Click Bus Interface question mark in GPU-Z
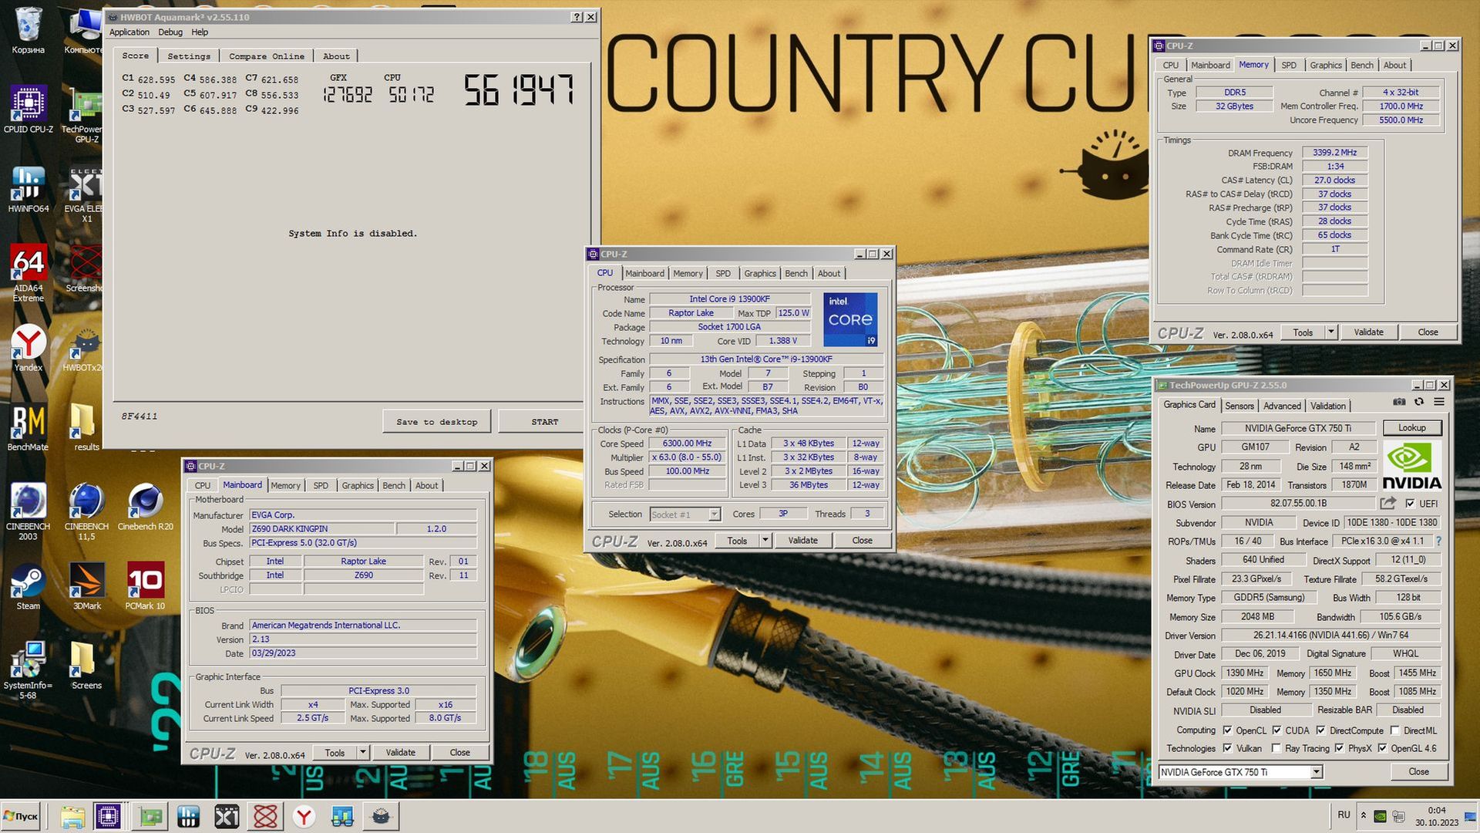Screen dimensions: 1480x833 pyautogui.click(x=1438, y=541)
